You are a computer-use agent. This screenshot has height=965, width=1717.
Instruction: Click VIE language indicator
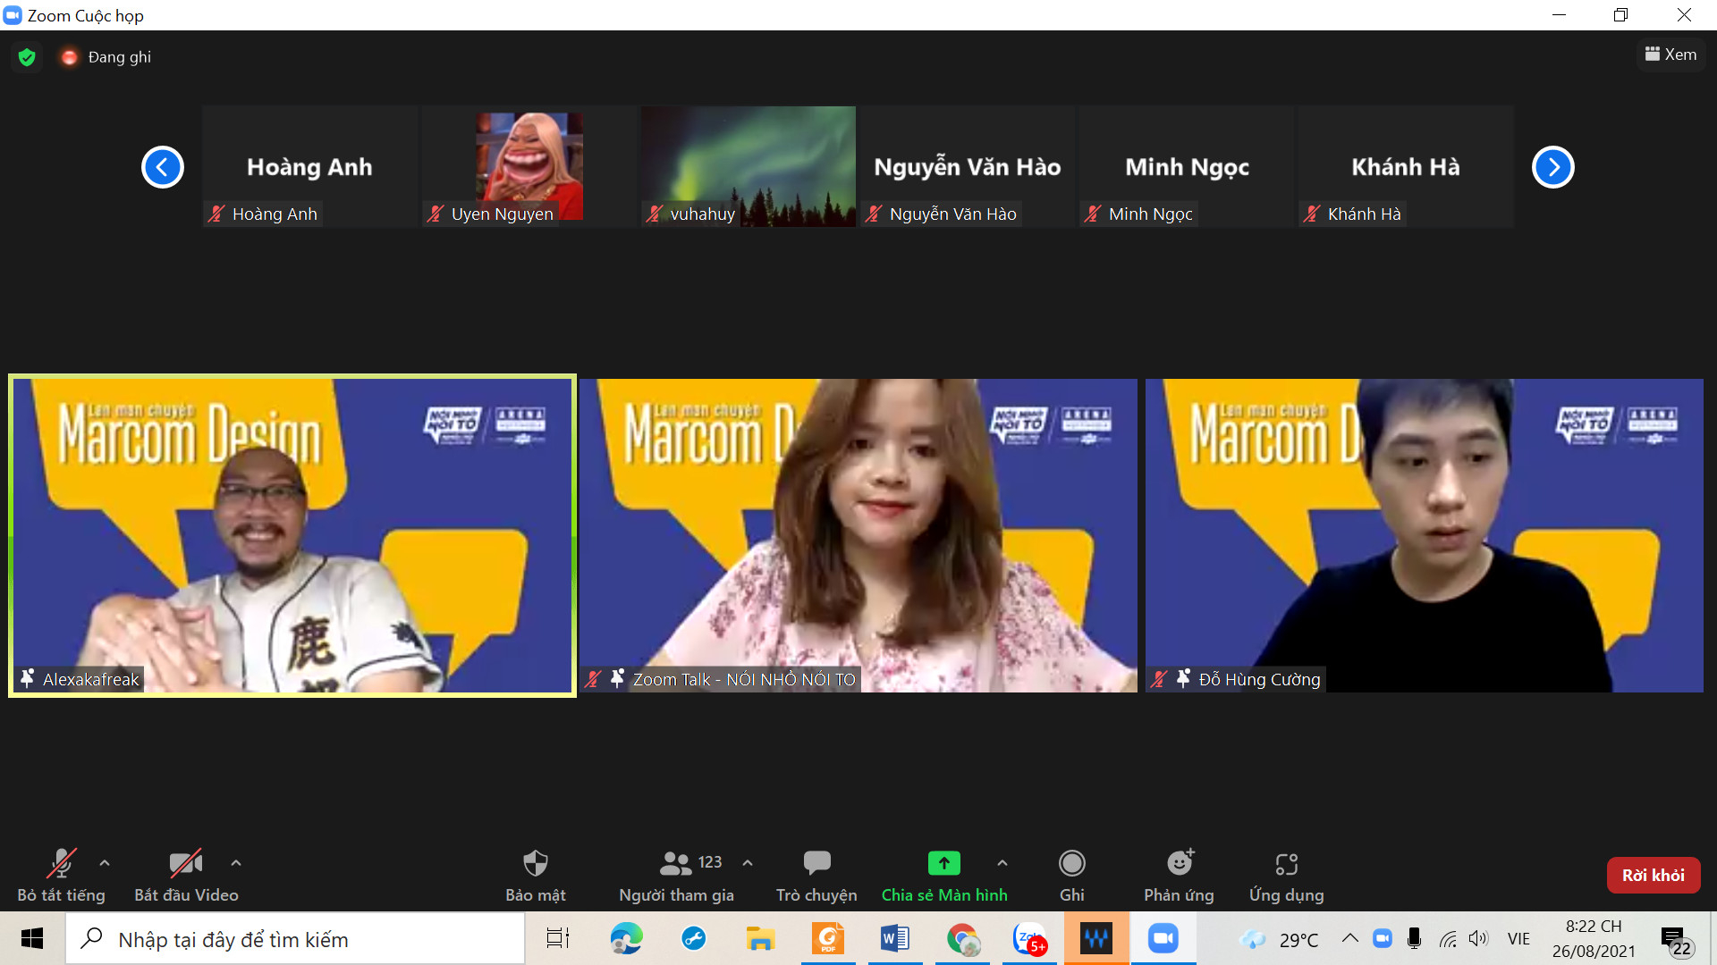[1518, 938]
